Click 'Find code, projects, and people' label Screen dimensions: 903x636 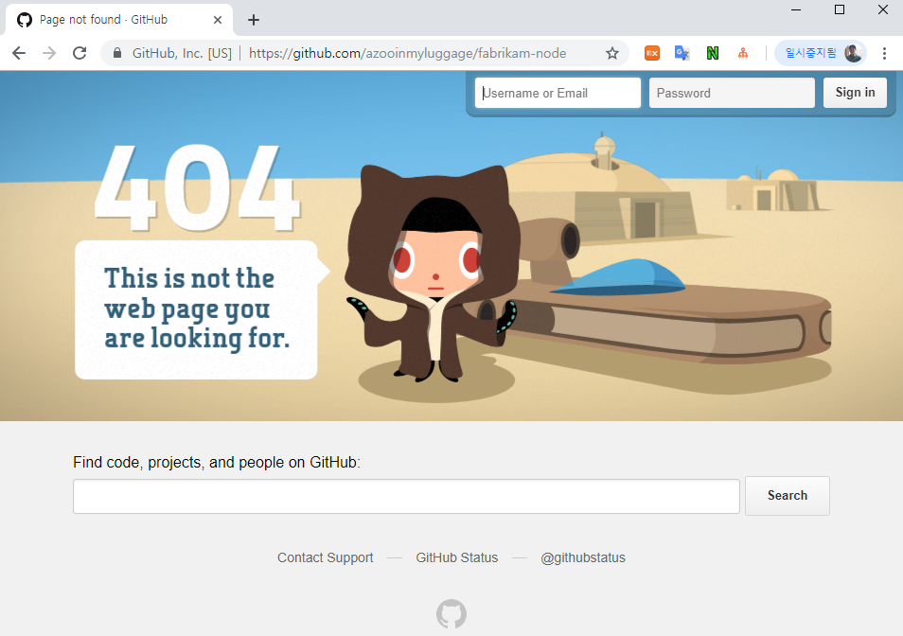[x=217, y=462]
